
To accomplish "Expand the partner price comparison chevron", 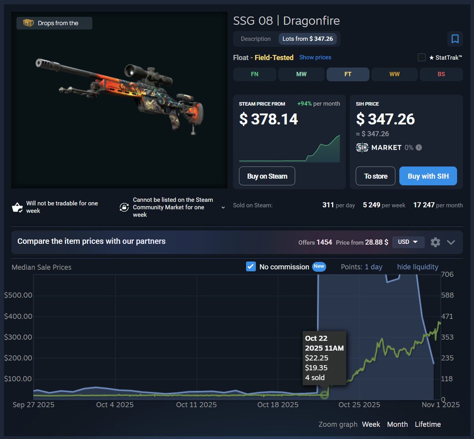I will 451,242.
